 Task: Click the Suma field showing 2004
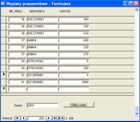pos(42,105)
